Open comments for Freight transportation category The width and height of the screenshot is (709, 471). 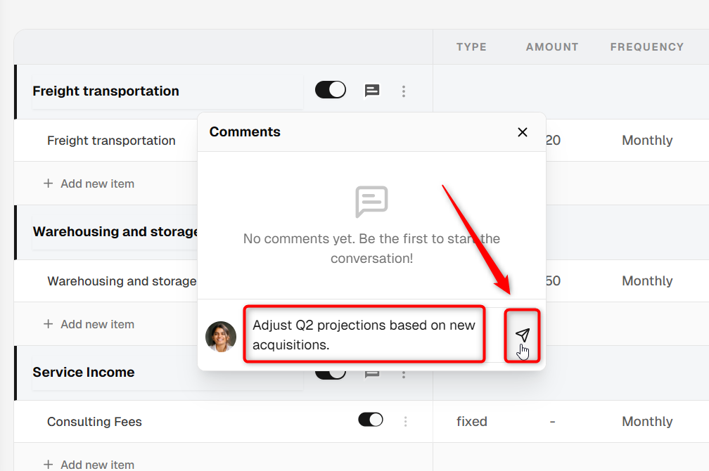pos(371,91)
